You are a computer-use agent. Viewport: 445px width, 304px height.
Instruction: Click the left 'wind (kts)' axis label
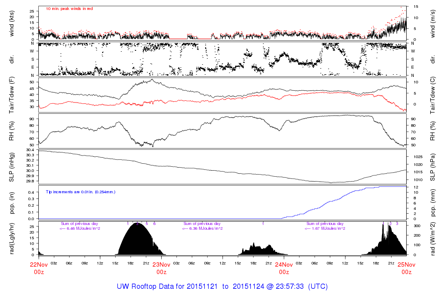click(12, 24)
